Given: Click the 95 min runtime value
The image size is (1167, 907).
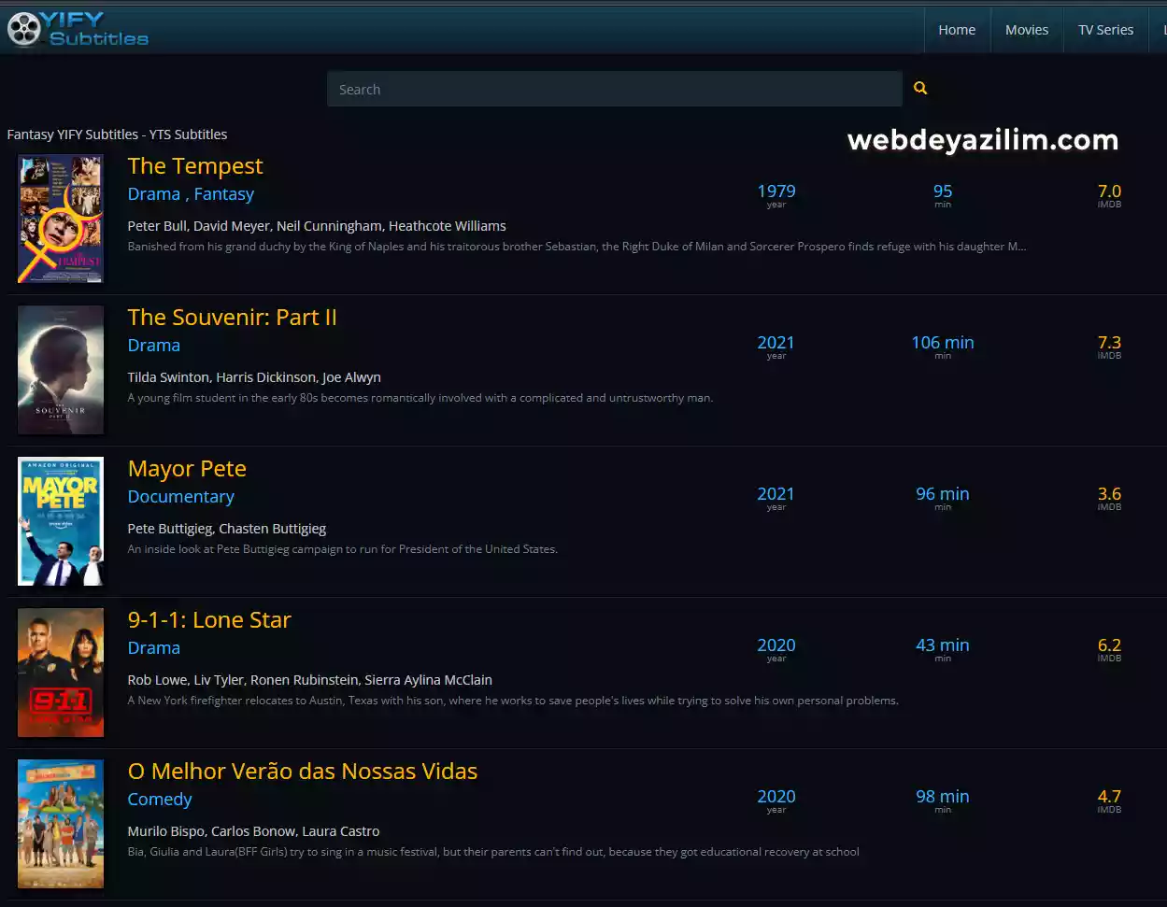Looking at the screenshot, I should point(943,191).
